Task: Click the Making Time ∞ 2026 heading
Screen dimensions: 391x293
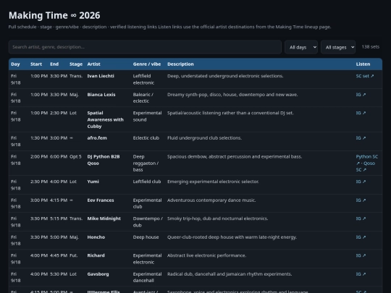Action: click(x=54, y=15)
